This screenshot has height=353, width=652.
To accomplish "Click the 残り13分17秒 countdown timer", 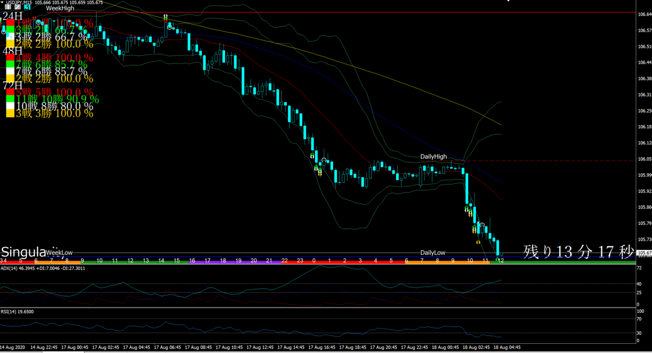I will [x=578, y=252].
